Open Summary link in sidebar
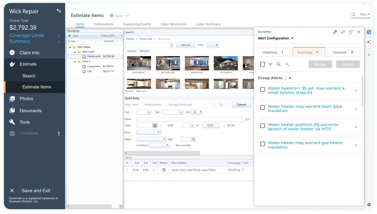The width and height of the screenshot is (377, 214). 20,41
